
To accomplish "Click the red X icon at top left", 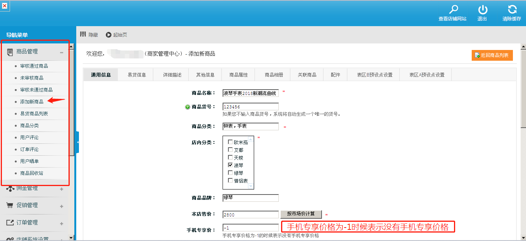I will coord(5,6).
